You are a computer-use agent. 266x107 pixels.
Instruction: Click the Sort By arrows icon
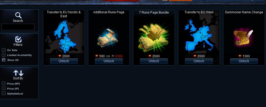coord(18,73)
